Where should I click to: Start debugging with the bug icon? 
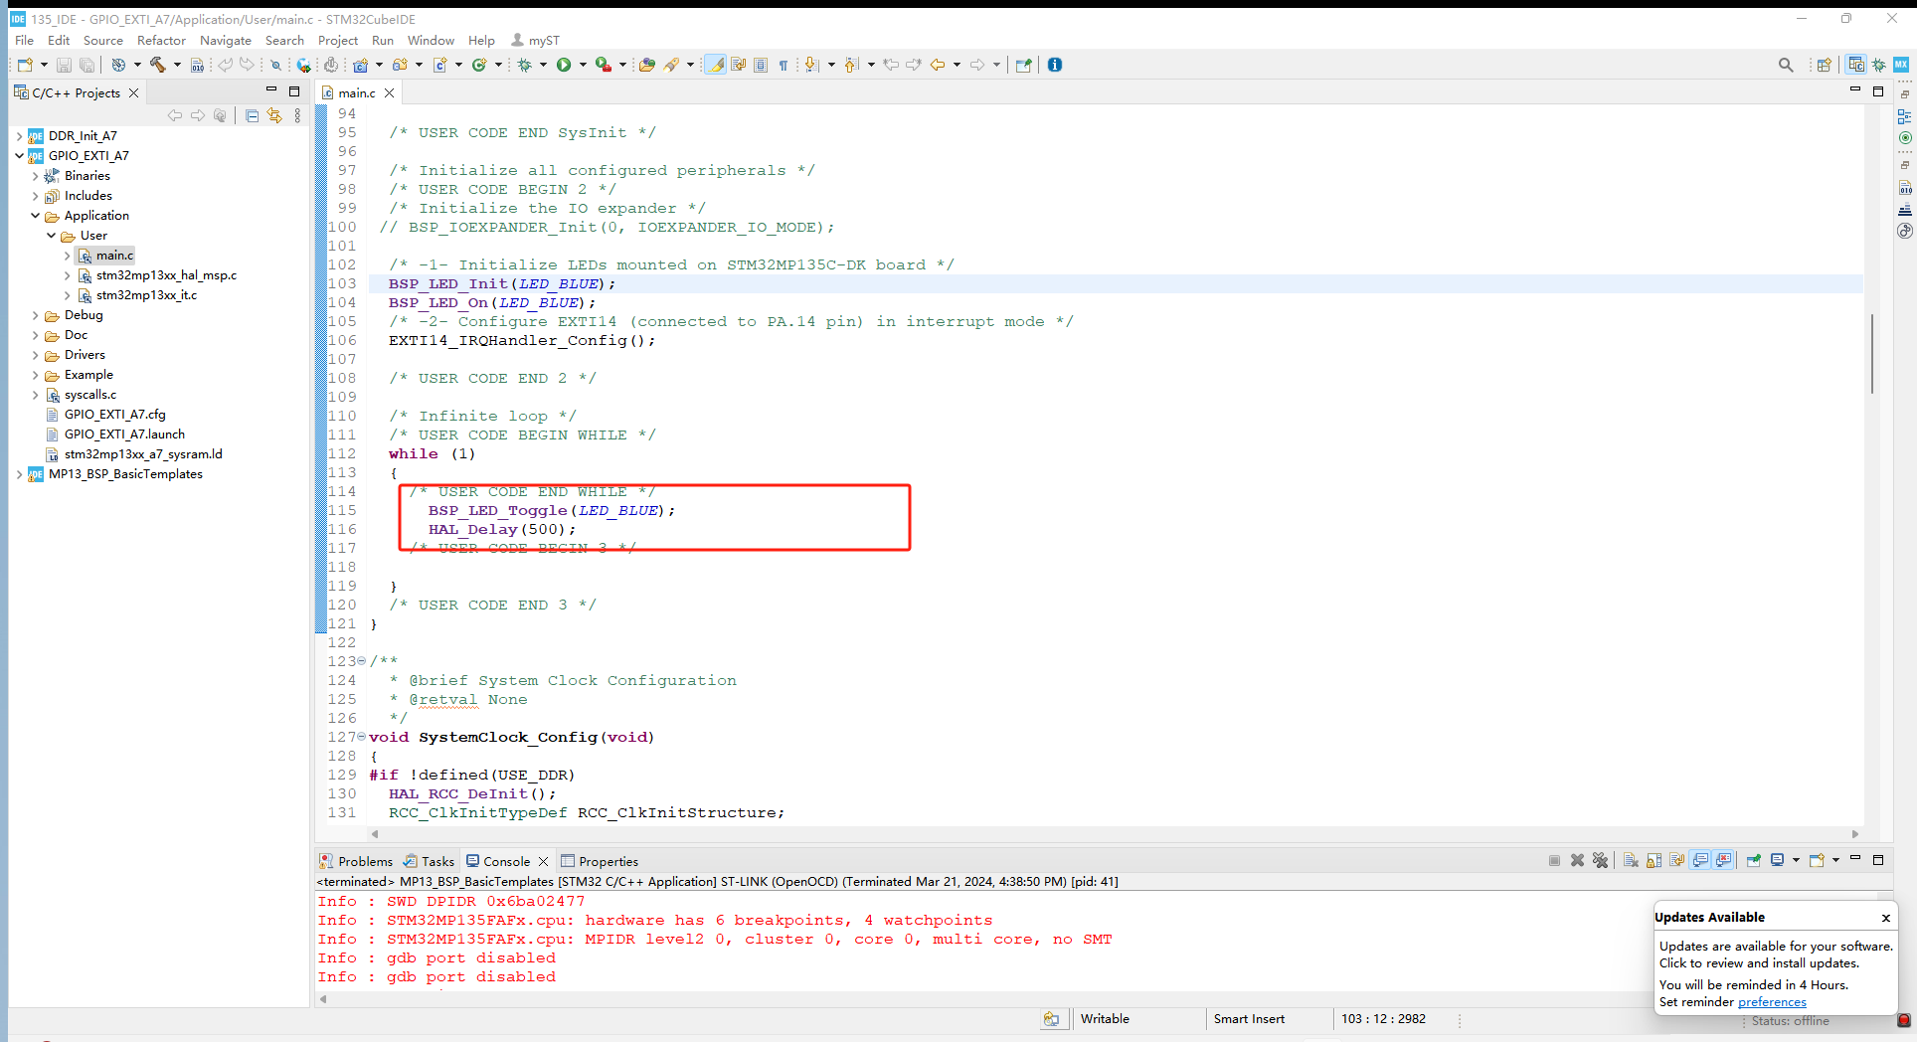click(525, 65)
